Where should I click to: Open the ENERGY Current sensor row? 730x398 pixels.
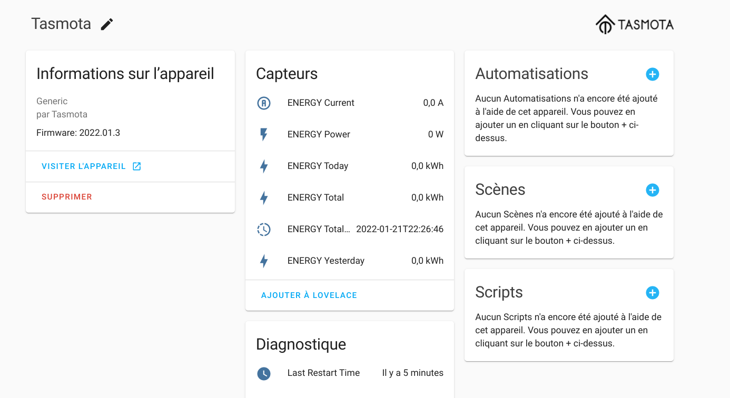click(350, 103)
